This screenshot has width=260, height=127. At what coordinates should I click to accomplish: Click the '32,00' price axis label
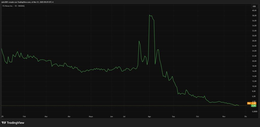254,31
